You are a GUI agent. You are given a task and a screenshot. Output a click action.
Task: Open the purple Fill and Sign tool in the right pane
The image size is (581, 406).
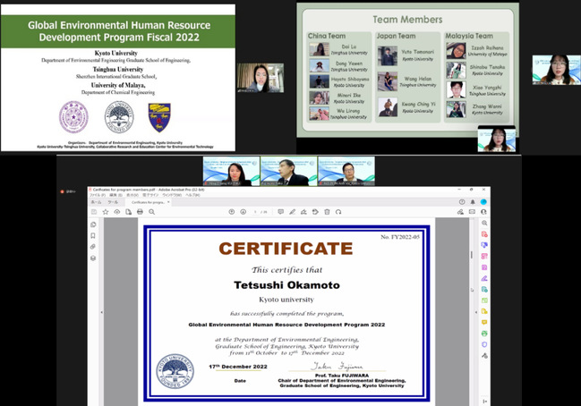click(x=484, y=278)
